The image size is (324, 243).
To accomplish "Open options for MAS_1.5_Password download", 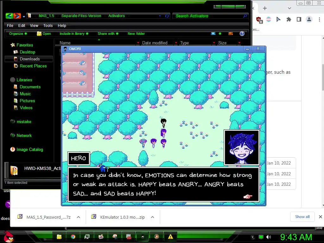I will coord(78,217).
